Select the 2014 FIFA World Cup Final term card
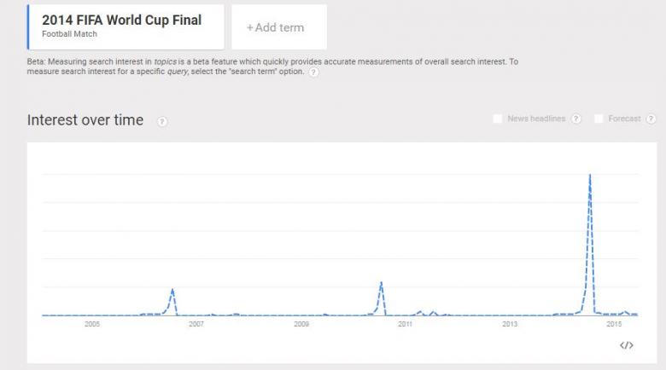The image size is (666, 370). (126, 27)
